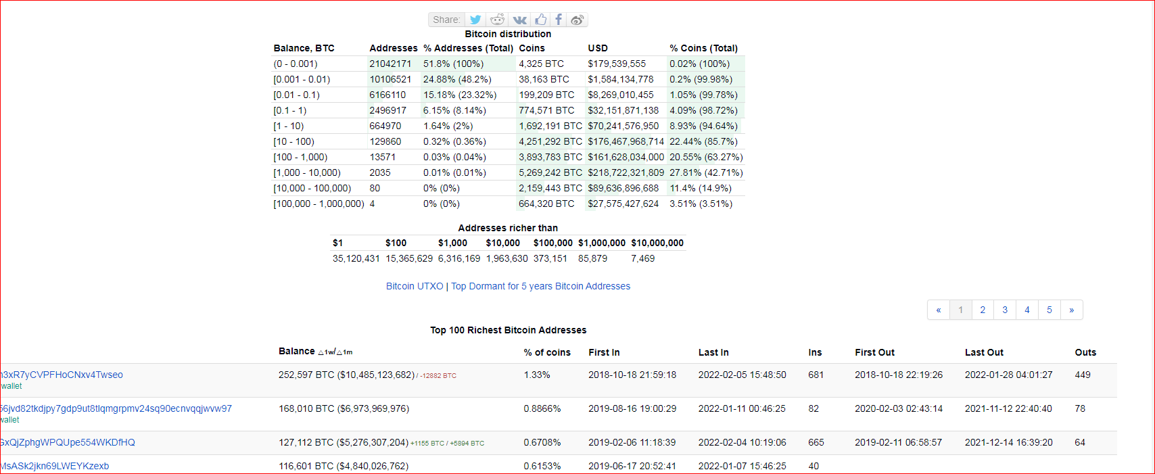Click the Last Out column header
Image resolution: width=1155 pixels, height=474 pixels.
[x=984, y=352]
